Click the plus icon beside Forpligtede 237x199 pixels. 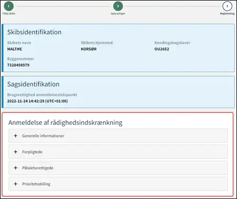point(15,152)
